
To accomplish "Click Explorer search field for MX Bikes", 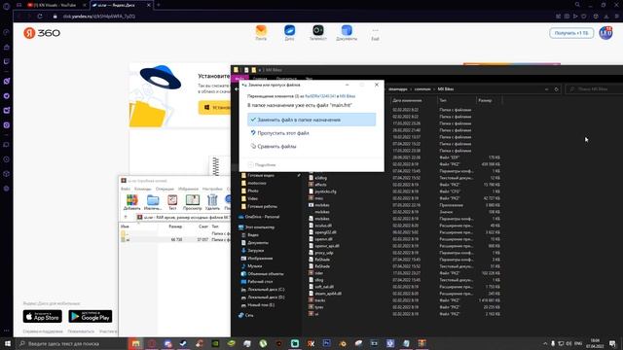I will (x=594, y=89).
